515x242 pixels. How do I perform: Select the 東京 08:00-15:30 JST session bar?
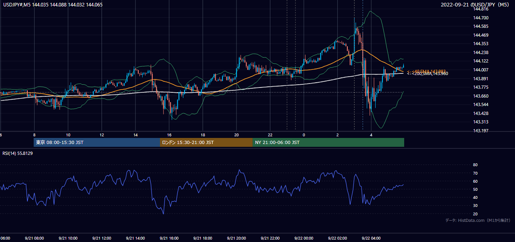(97, 142)
